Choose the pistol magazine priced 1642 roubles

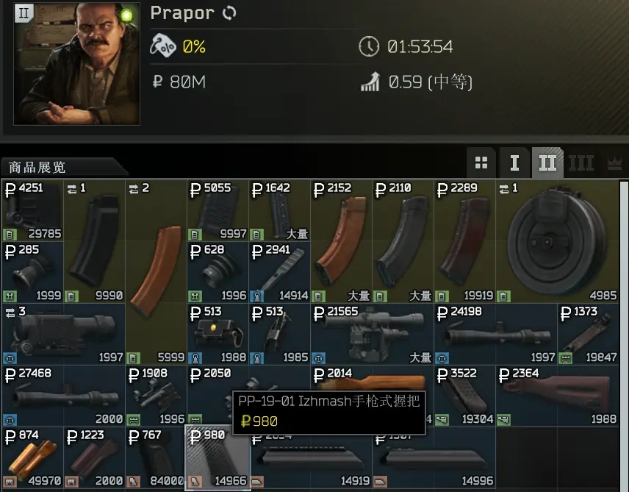279,210
